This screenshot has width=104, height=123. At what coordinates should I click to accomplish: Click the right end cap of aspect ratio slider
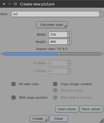pos(102,54)
